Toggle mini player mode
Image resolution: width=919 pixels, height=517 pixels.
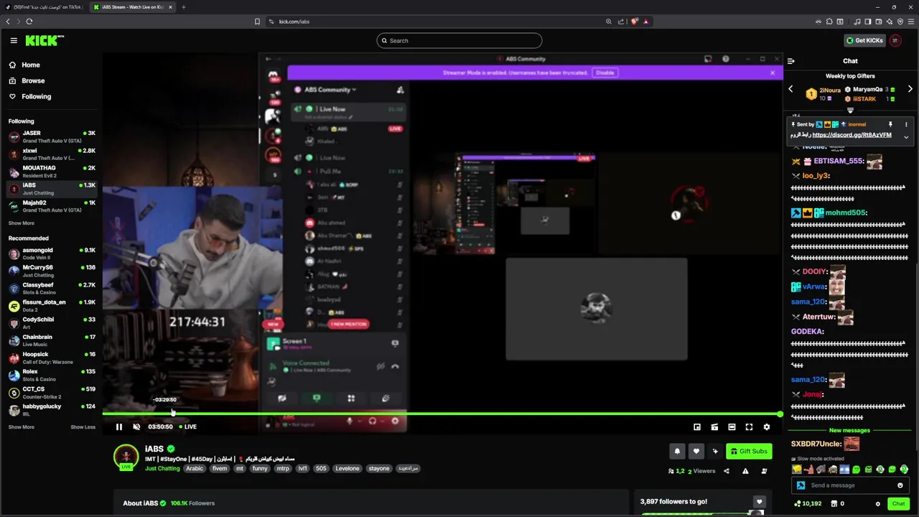click(x=697, y=427)
